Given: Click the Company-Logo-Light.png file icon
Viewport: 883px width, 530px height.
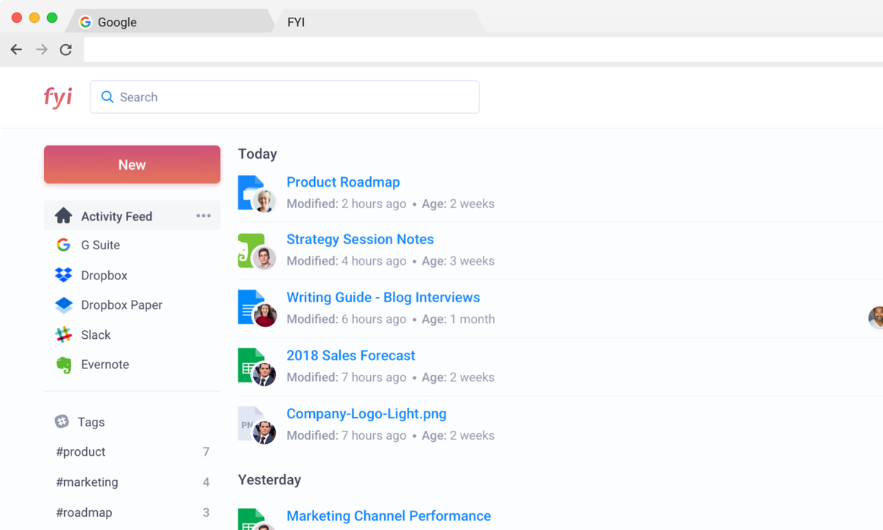Looking at the screenshot, I should coord(251,423).
